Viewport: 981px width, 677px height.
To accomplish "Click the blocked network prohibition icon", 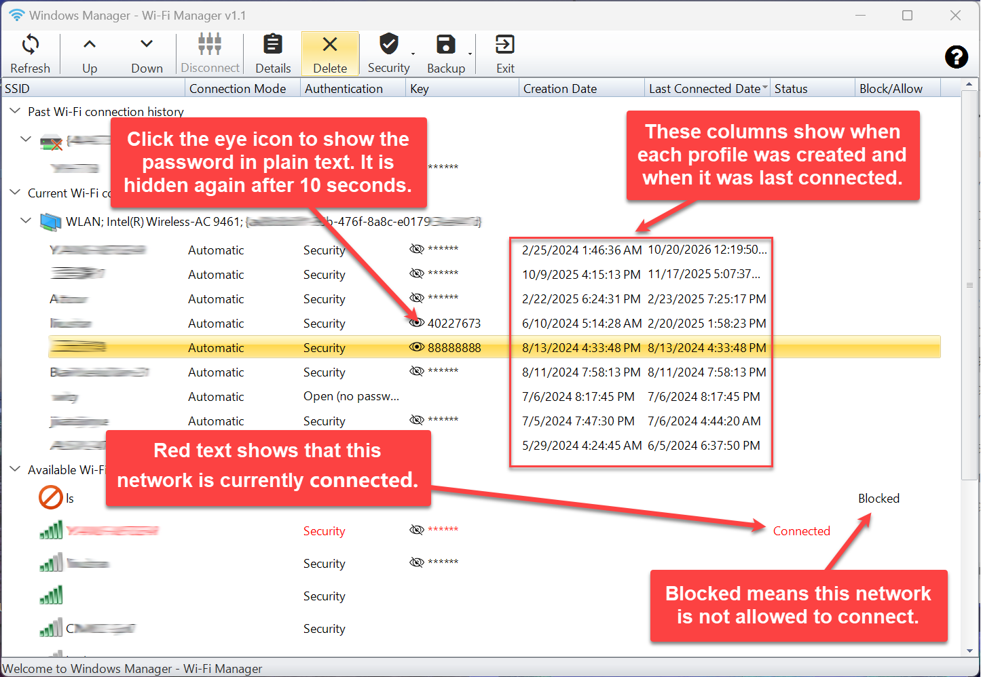I will point(51,497).
